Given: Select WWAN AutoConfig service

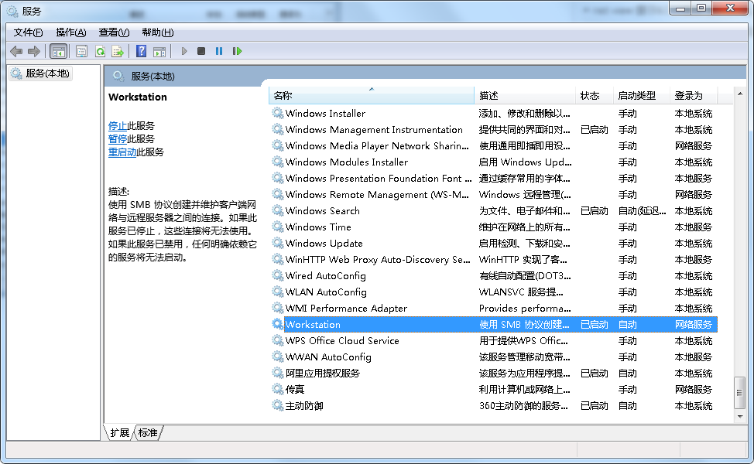Looking at the screenshot, I should (x=328, y=357).
